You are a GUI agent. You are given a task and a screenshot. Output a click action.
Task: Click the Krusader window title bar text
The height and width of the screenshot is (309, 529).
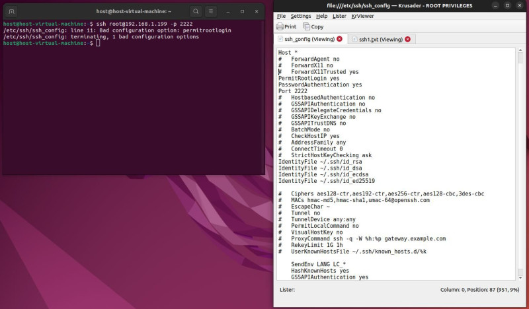tap(399, 5)
